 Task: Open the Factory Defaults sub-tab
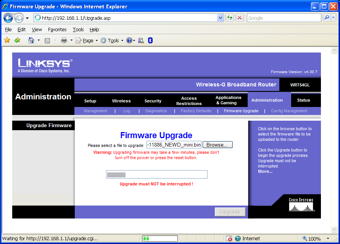click(196, 111)
